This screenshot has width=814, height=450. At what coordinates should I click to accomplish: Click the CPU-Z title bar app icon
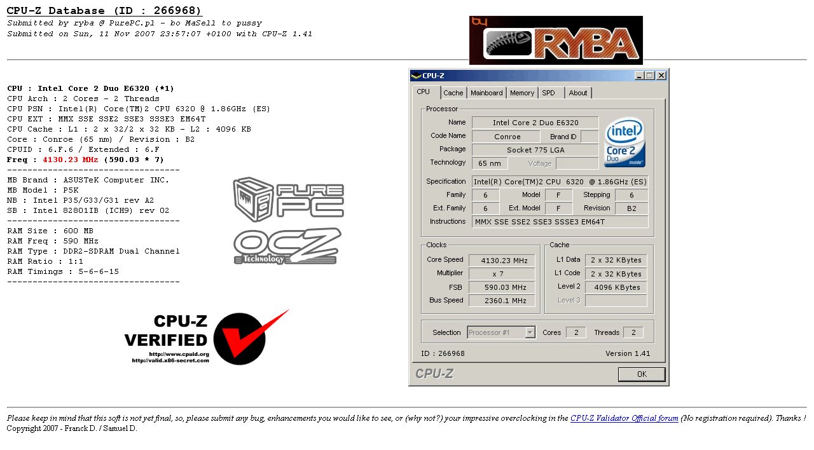coord(416,76)
